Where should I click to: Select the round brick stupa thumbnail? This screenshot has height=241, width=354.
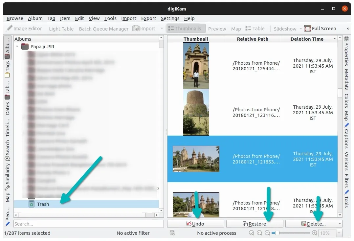[x=196, y=112]
